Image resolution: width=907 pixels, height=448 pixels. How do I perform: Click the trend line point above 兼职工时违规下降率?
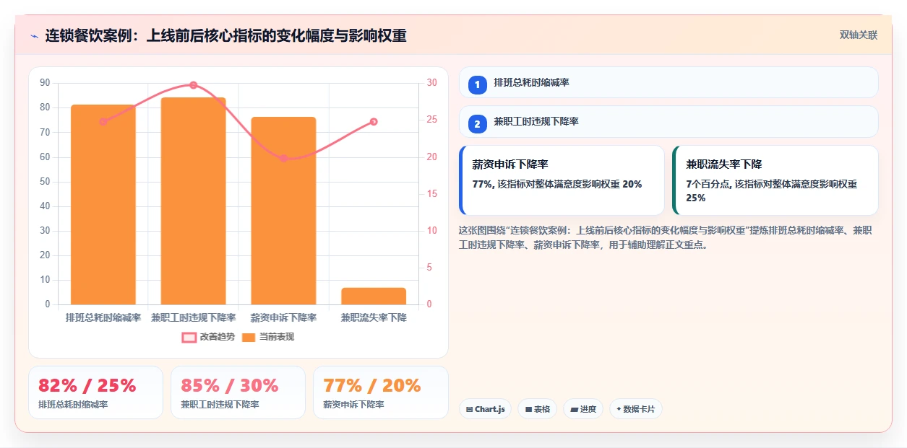click(193, 85)
